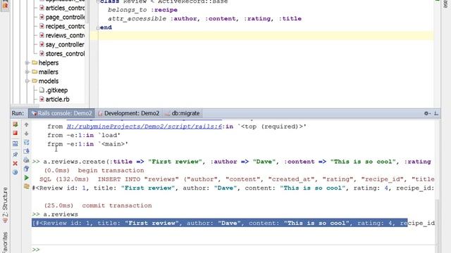The width and height of the screenshot is (451, 253).
Task: Select the models folder in project tree
Action: [x=49, y=82]
